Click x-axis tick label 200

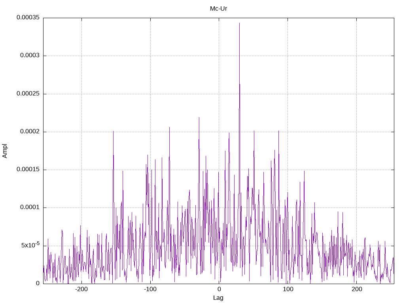coord(357,289)
